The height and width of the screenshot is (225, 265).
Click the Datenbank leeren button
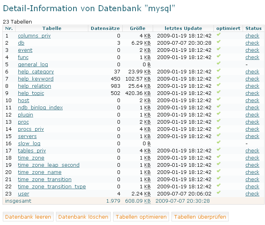pos(28,217)
